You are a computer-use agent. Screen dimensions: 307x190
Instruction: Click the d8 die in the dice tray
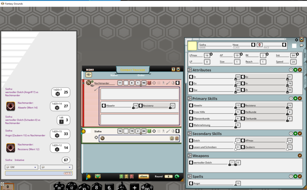tap(97, 187)
